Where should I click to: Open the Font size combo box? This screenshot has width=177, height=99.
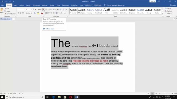click(29, 10)
